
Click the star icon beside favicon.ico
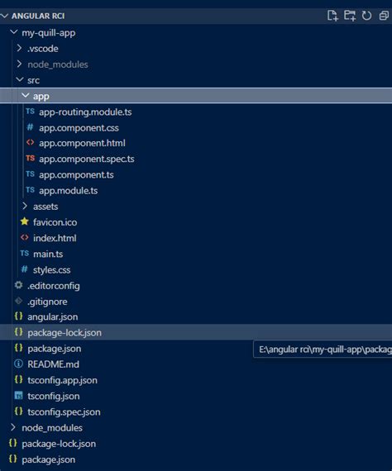pyautogui.click(x=24, y=221)
